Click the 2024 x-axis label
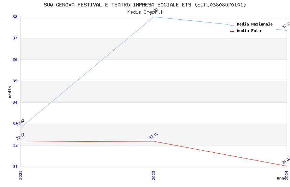 coord(287,175)
